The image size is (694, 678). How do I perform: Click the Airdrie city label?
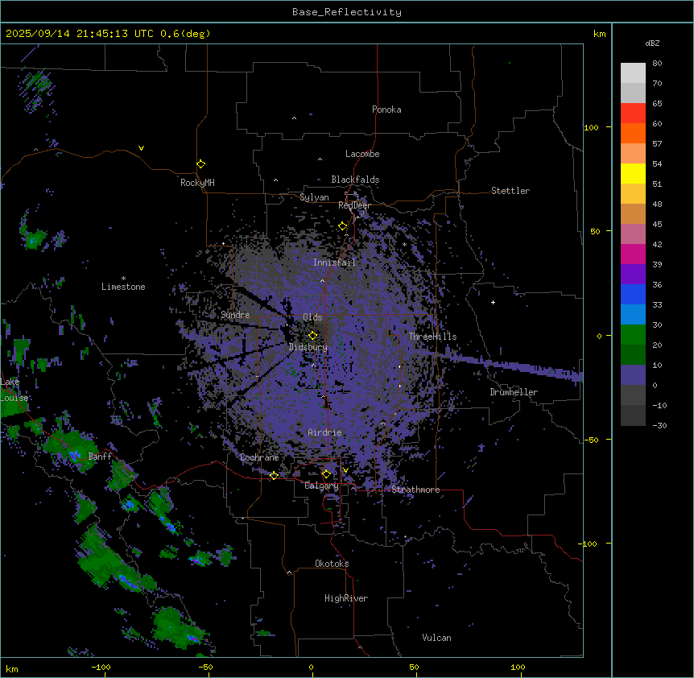[x=324, y=432]
